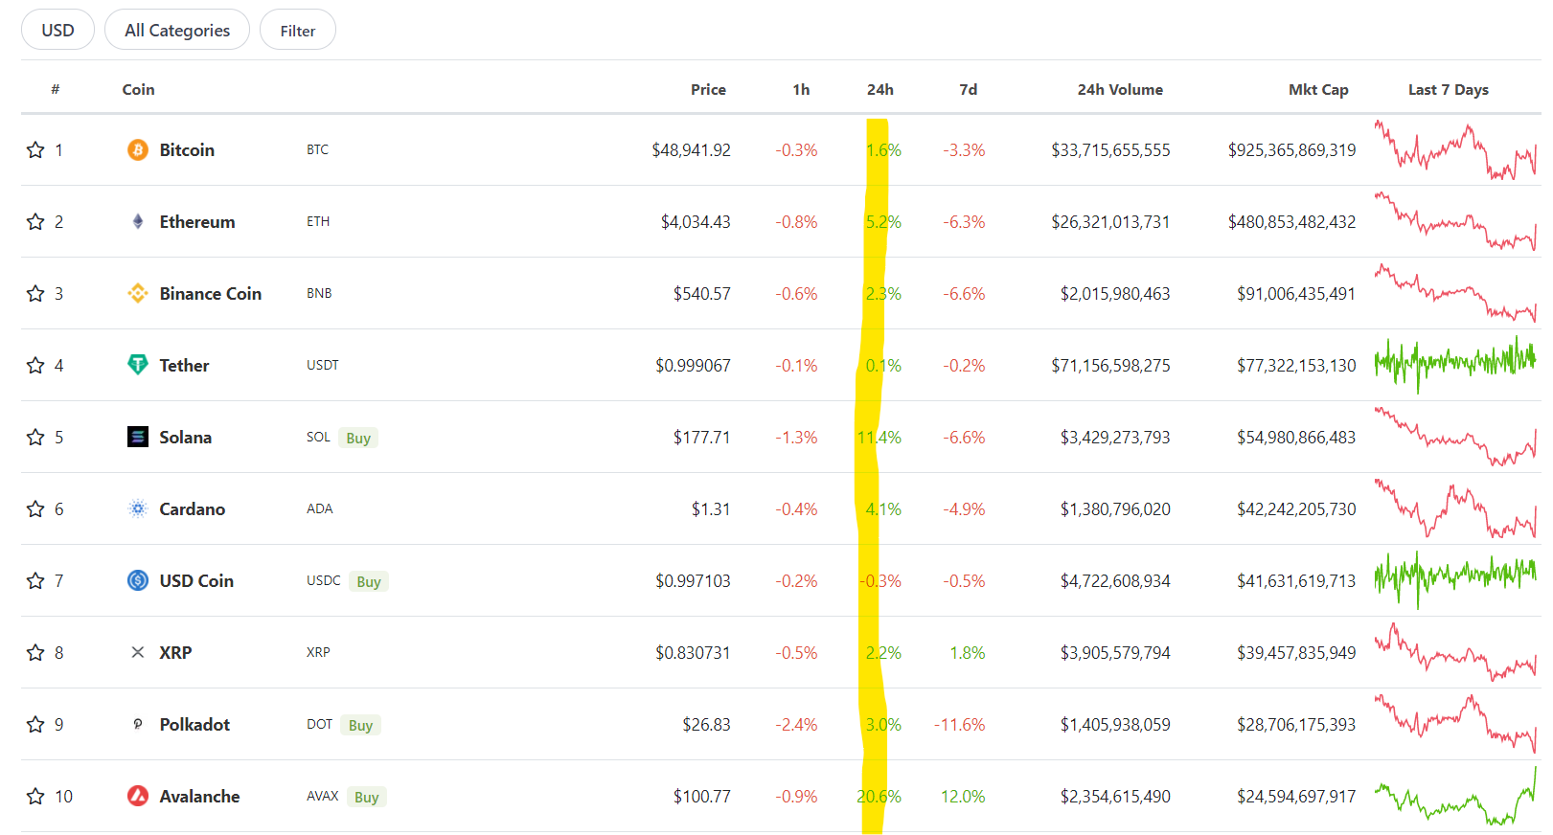
Task: Click the Buy button next to SOL
Action: point(358,438)
